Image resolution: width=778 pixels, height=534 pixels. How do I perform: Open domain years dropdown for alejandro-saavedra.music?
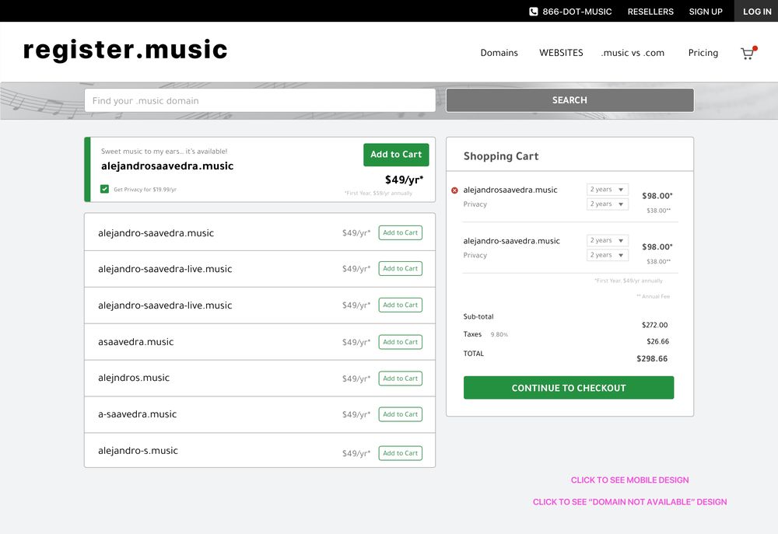[x=608, y=240]
